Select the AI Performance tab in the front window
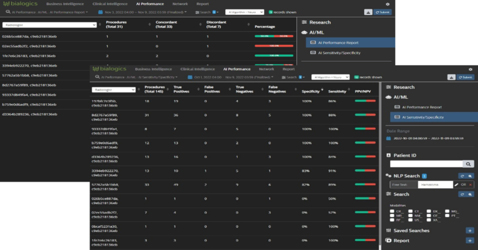The image size is (478, 250). pos(237,69)
